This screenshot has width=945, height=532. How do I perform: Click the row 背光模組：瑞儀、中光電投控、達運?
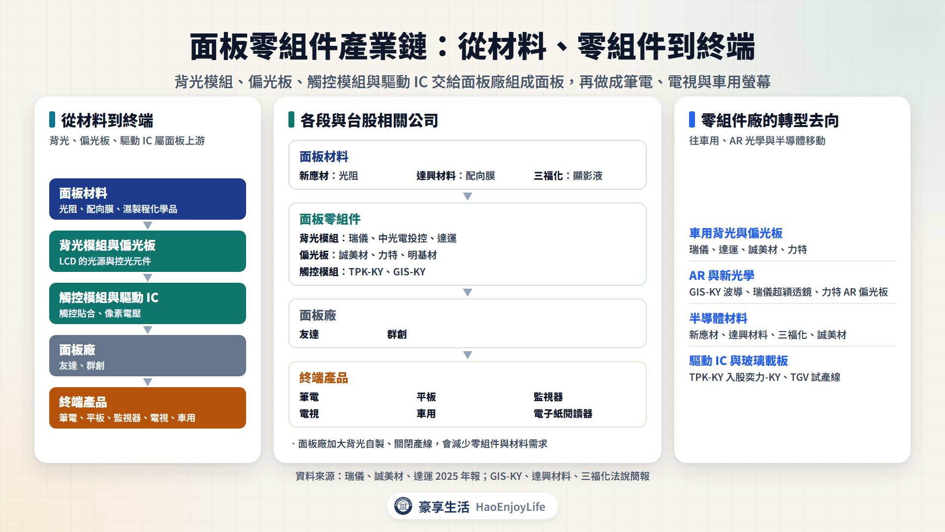(378, 238)
